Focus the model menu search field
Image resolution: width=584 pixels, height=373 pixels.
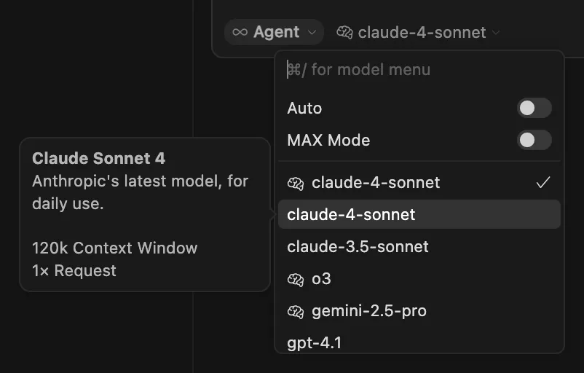click(x=419, y=70)
